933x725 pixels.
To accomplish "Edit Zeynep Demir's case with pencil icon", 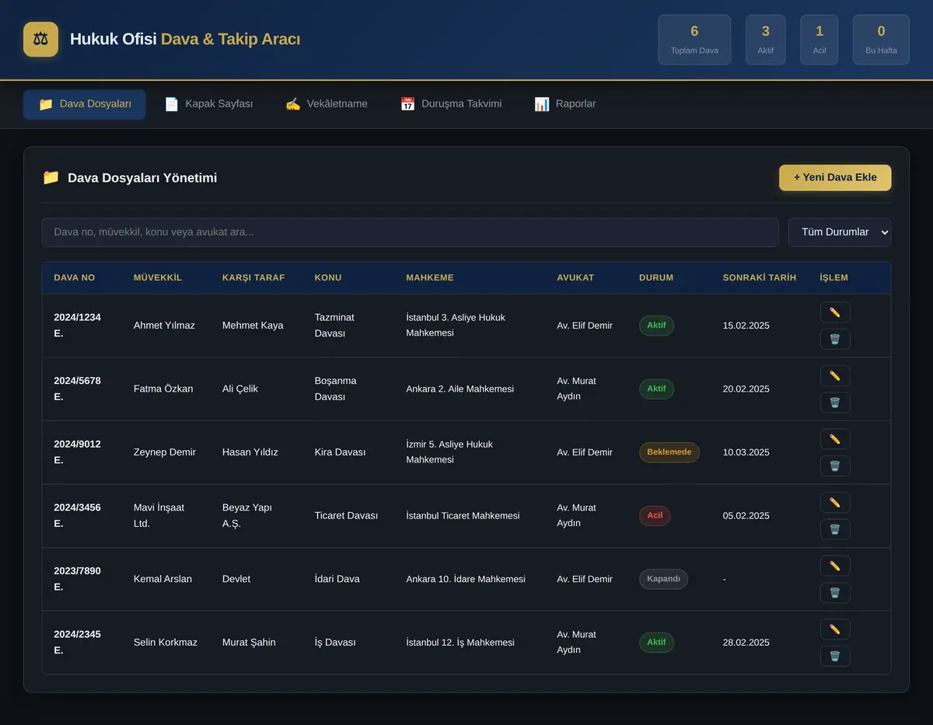I will click(835, 439).
